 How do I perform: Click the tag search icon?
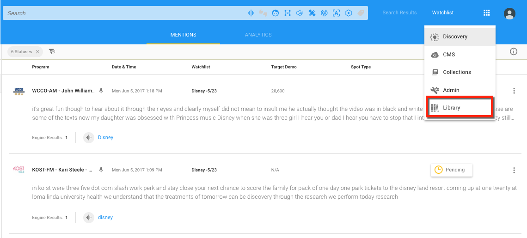pyautogui.click(x=361, y=13)
